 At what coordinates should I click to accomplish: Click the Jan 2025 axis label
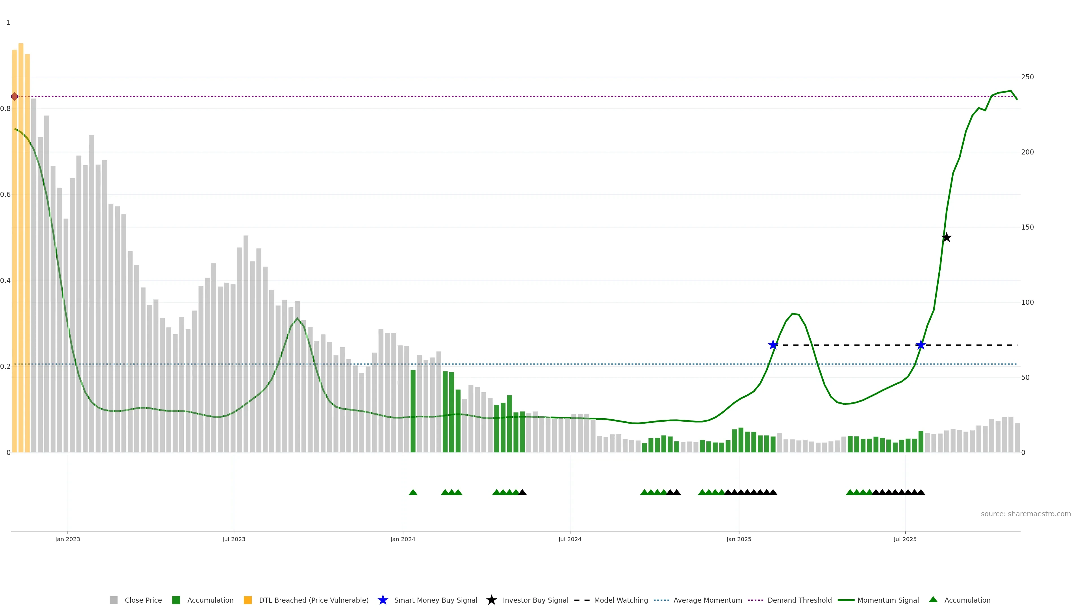coord(738,539)
